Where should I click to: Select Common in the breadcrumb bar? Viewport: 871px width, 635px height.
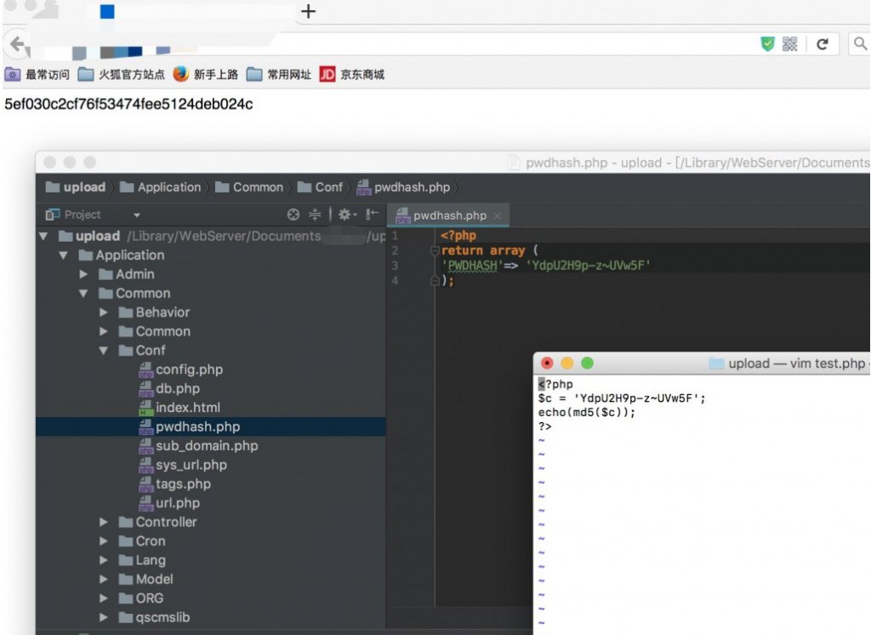[249, 187]
